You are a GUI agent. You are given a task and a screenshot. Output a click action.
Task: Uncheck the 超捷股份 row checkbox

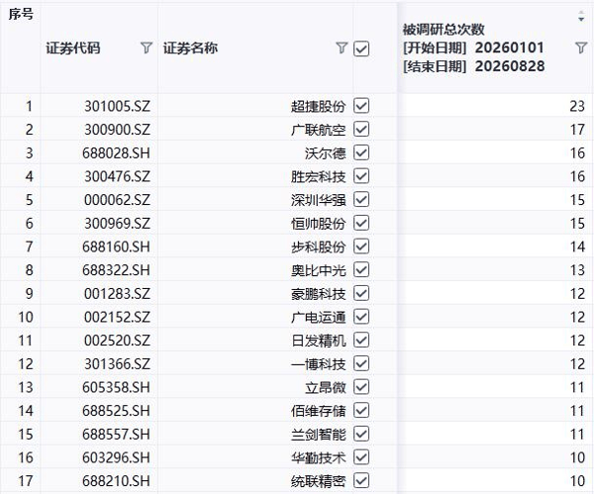pos(361,106)
